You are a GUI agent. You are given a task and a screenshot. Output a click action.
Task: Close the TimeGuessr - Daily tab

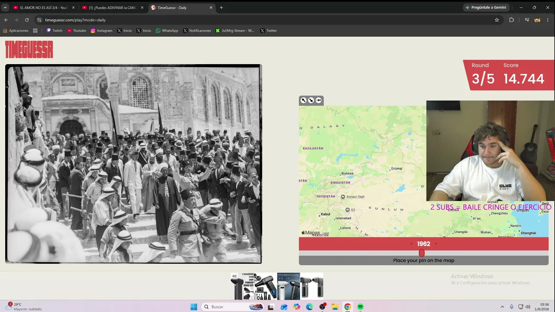211,7
